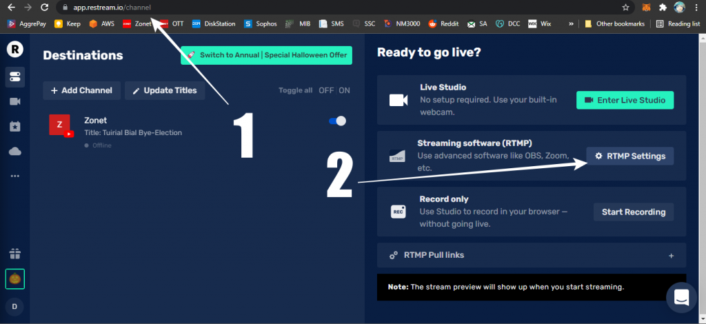The height and width of the screenshot is (324, 706).
Task: Open the calendar star events icon
Action: tap(15, 126)
